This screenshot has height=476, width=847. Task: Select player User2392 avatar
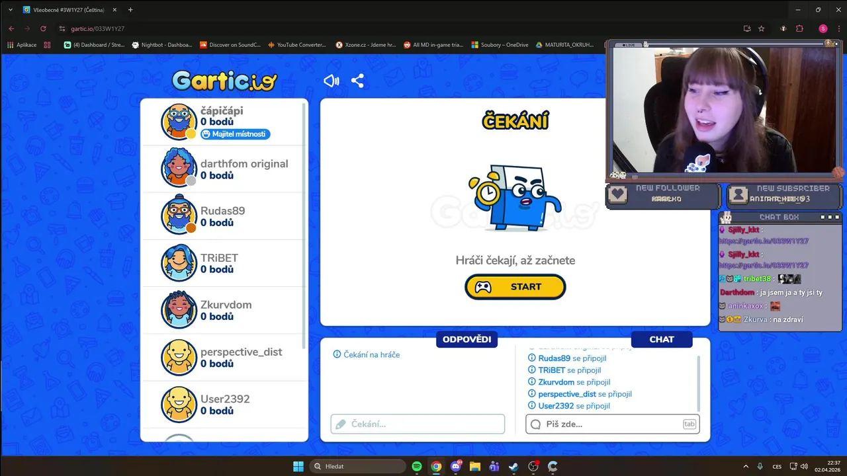pyautogui.click(x=179, y=405)
